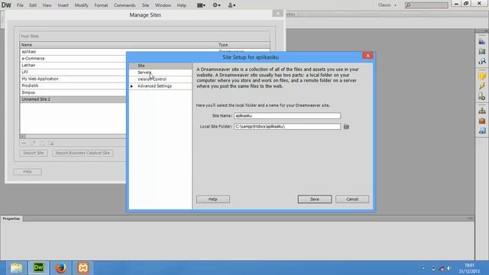Open the Site menu in menu bar
The image size is (489, 275).
[145, 5]
